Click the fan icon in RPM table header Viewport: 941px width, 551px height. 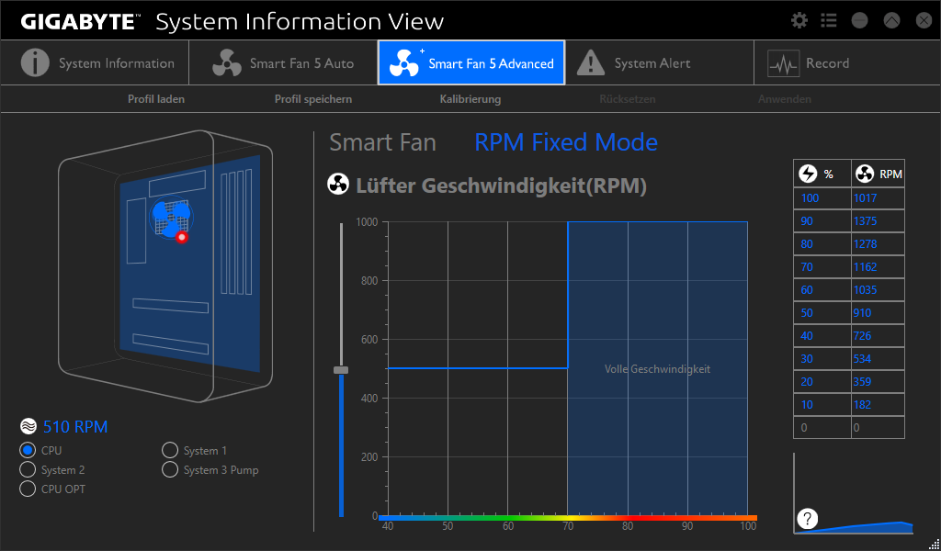(865, 174)
